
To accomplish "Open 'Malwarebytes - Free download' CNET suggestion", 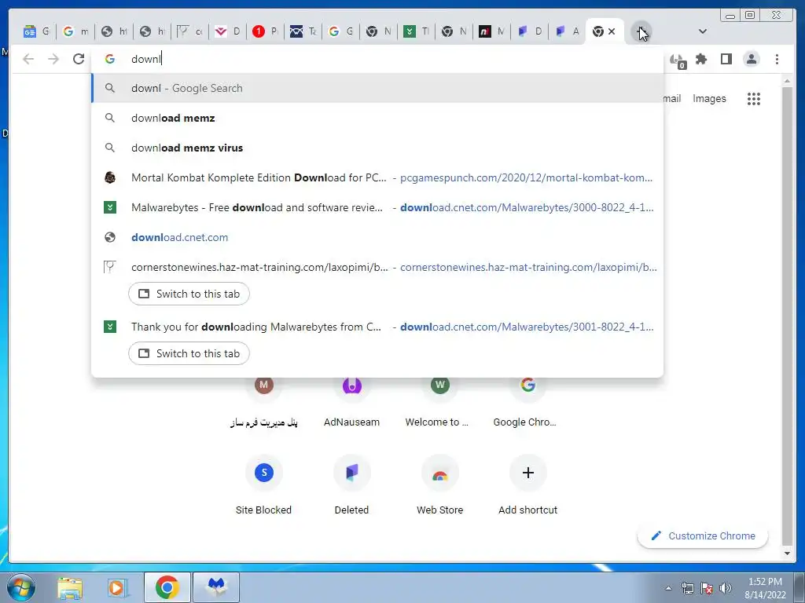I will point(377,207).
